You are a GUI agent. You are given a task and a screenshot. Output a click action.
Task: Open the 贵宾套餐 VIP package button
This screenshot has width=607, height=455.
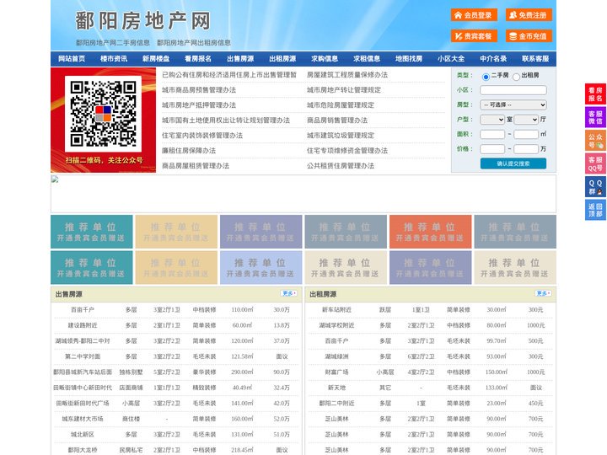pyautogui.click(x=474, y=36)
